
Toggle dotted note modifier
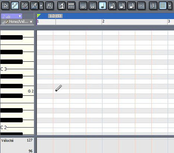141,6
